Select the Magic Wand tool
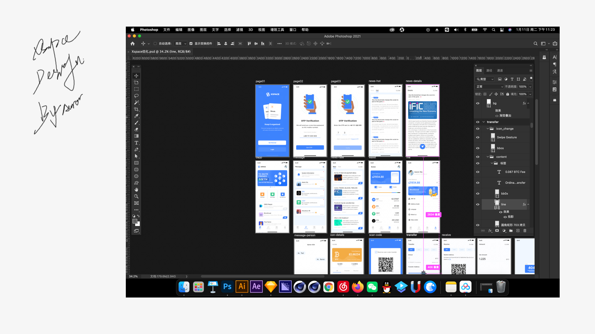The image size is (595, 334). coord(136,103)
